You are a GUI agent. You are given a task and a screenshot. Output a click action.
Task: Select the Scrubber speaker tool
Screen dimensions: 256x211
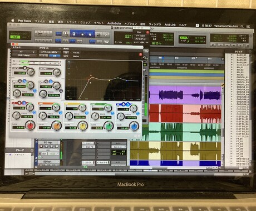pos(99,34)
